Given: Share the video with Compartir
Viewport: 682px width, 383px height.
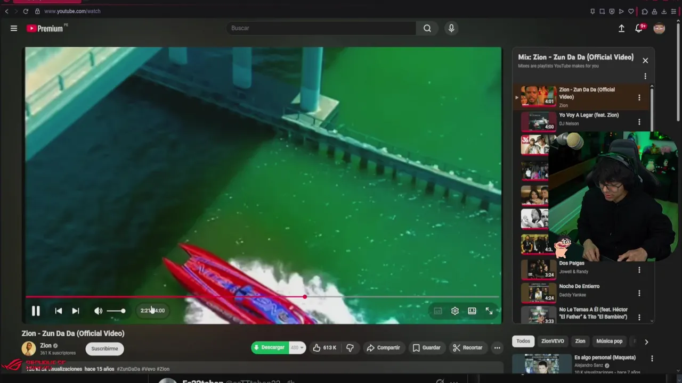Looking at the screenshot, I should point(383,348).
